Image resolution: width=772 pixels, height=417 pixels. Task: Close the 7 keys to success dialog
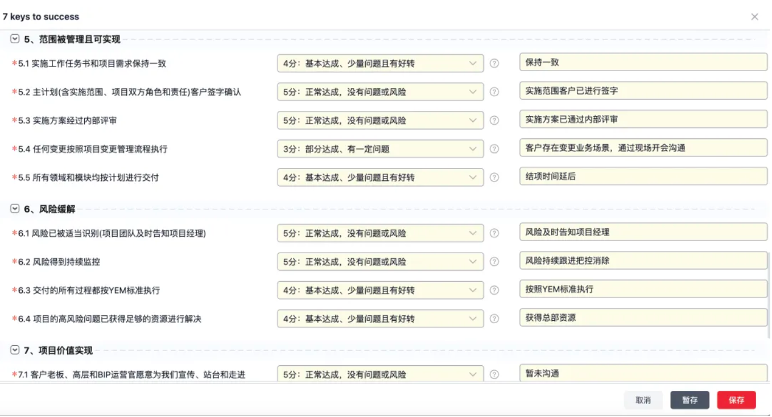pos(754,16)
